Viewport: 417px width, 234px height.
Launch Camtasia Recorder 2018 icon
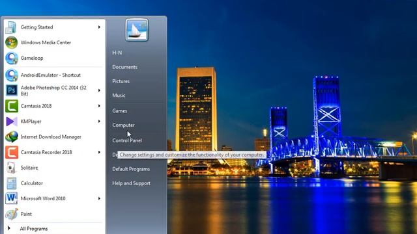click(x=12, y=152)
